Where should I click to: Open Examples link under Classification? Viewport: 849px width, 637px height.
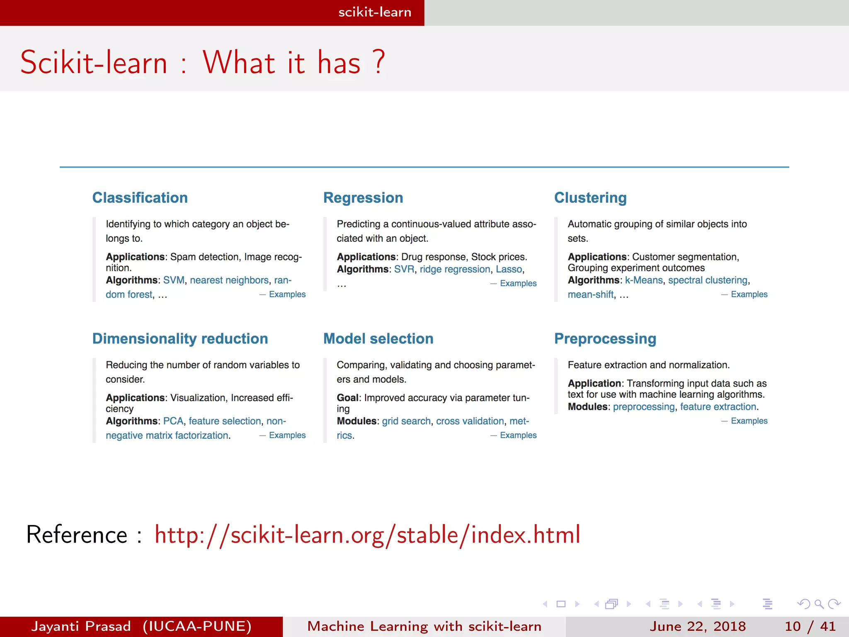tap(287, 294)
